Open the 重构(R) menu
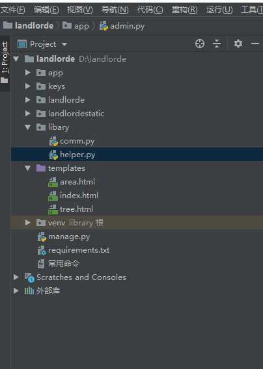The image size is (263, 369). coord(185,10)
